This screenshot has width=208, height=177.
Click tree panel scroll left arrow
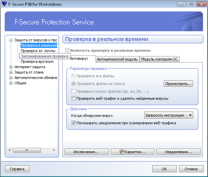tap(9, 150)
